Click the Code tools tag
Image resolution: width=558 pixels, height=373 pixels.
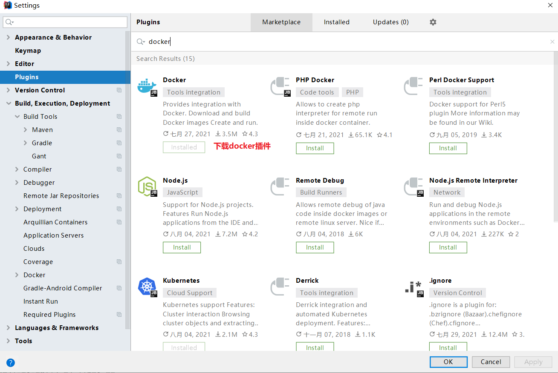[317, 92]
